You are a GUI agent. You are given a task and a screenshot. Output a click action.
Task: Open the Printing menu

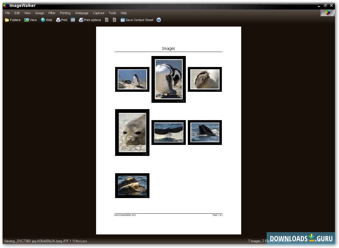tap(65, 13)
